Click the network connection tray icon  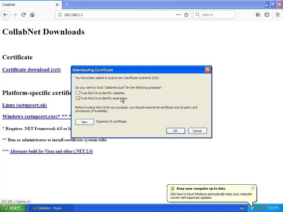click(258, 208)
